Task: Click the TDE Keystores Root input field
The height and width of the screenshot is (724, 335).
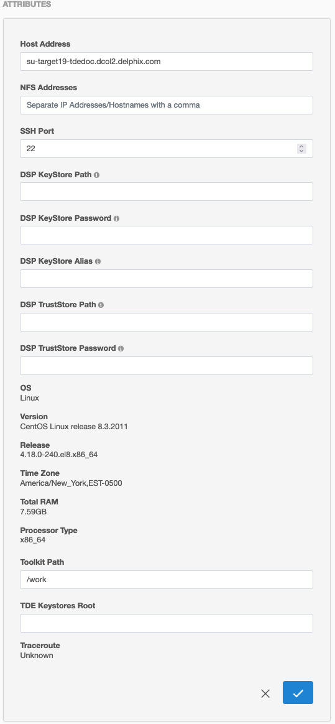Action: 167,623
